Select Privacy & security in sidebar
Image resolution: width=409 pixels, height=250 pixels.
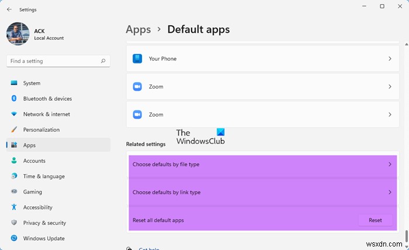[x=44, y=223]
